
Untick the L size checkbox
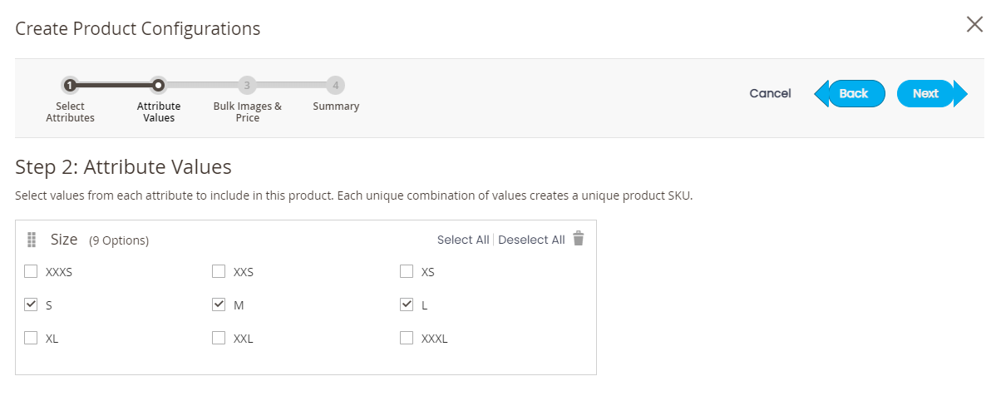pos(407,305)
